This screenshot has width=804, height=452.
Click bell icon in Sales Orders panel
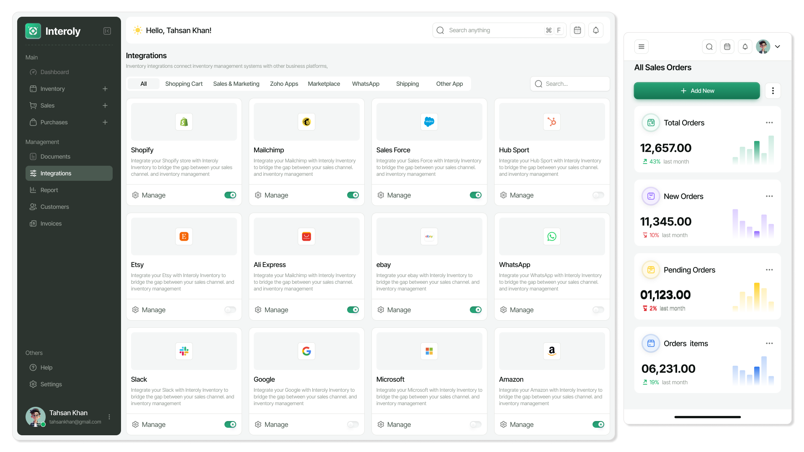[745, 46]
